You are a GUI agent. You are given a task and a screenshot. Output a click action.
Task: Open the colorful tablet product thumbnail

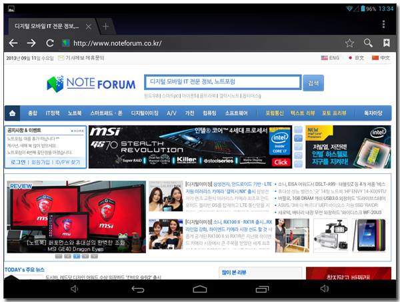[x=369, y=235]
